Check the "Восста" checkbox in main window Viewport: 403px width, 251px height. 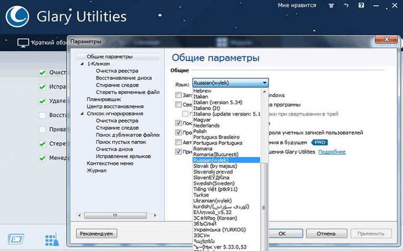43,115
